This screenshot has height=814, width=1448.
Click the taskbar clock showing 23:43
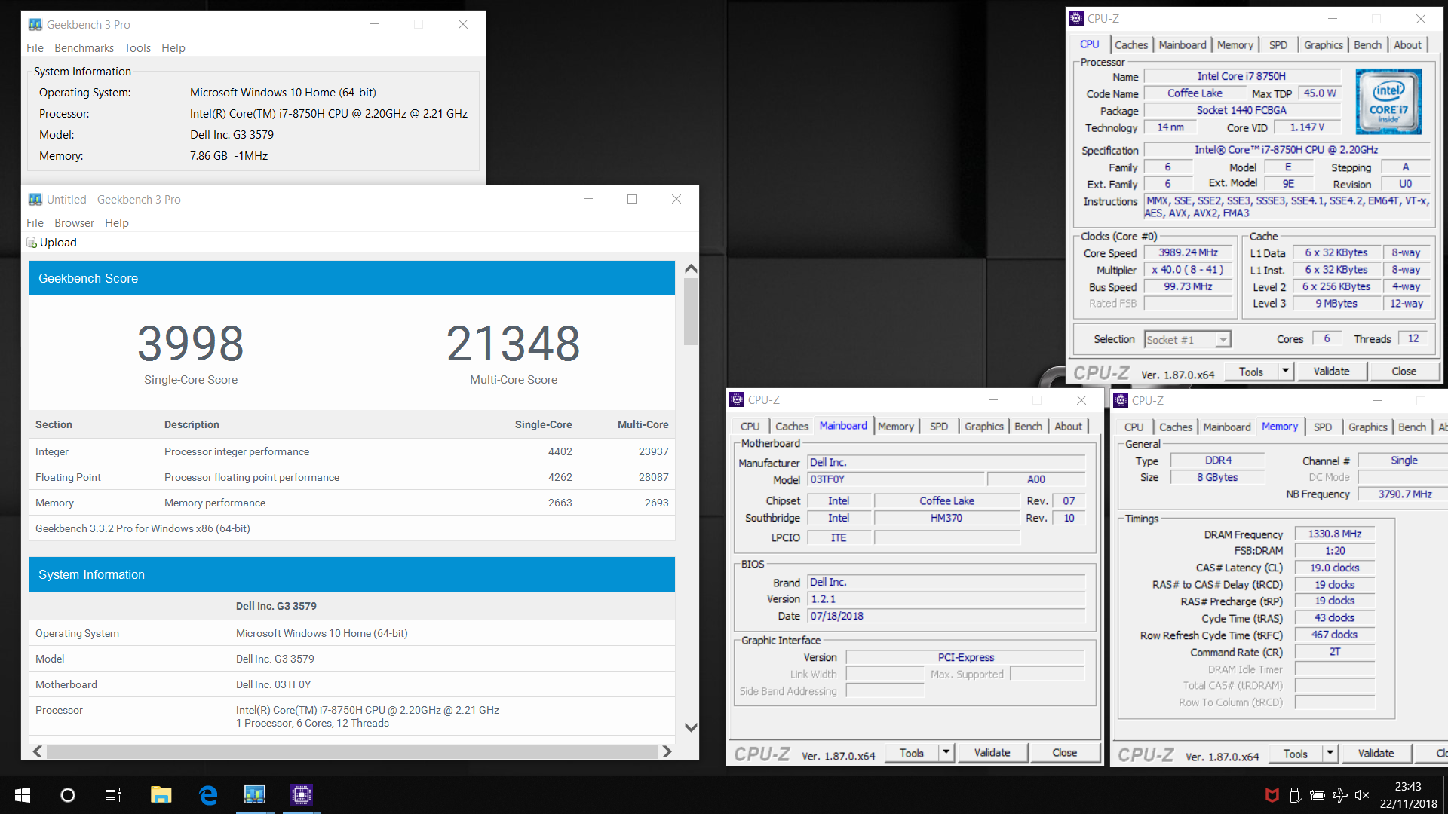(1408, 795)
